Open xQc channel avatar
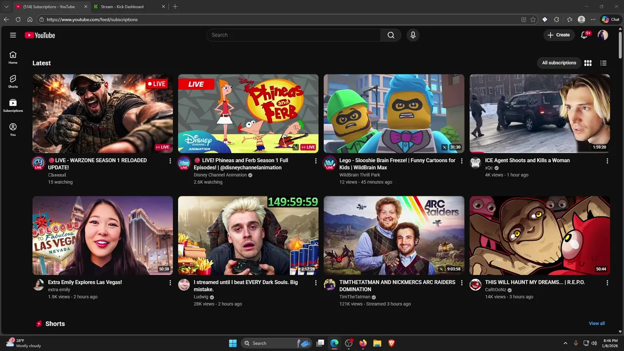Screen dimensions: 624x351 [475, 163]
